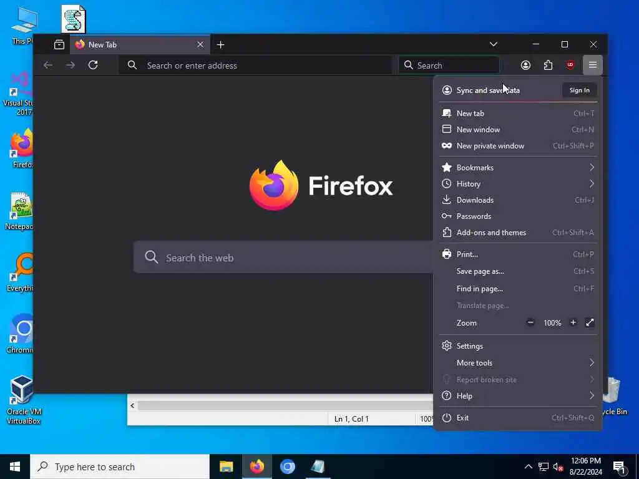639x479 pixels.
Task: Click the forward arrow in the Firefox toolbar
Action: coord(71,65)
